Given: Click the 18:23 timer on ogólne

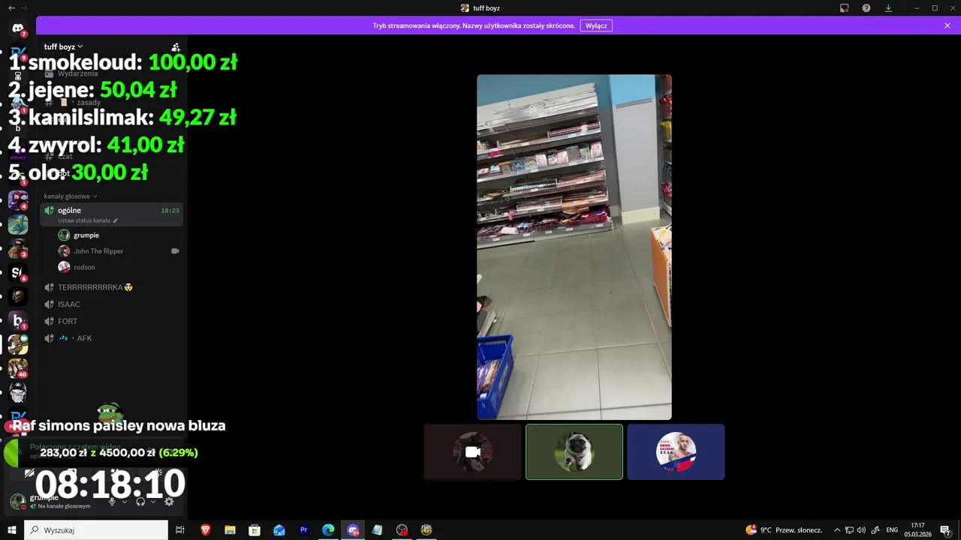Looking at the screenshot, I should tap(170, 211).
